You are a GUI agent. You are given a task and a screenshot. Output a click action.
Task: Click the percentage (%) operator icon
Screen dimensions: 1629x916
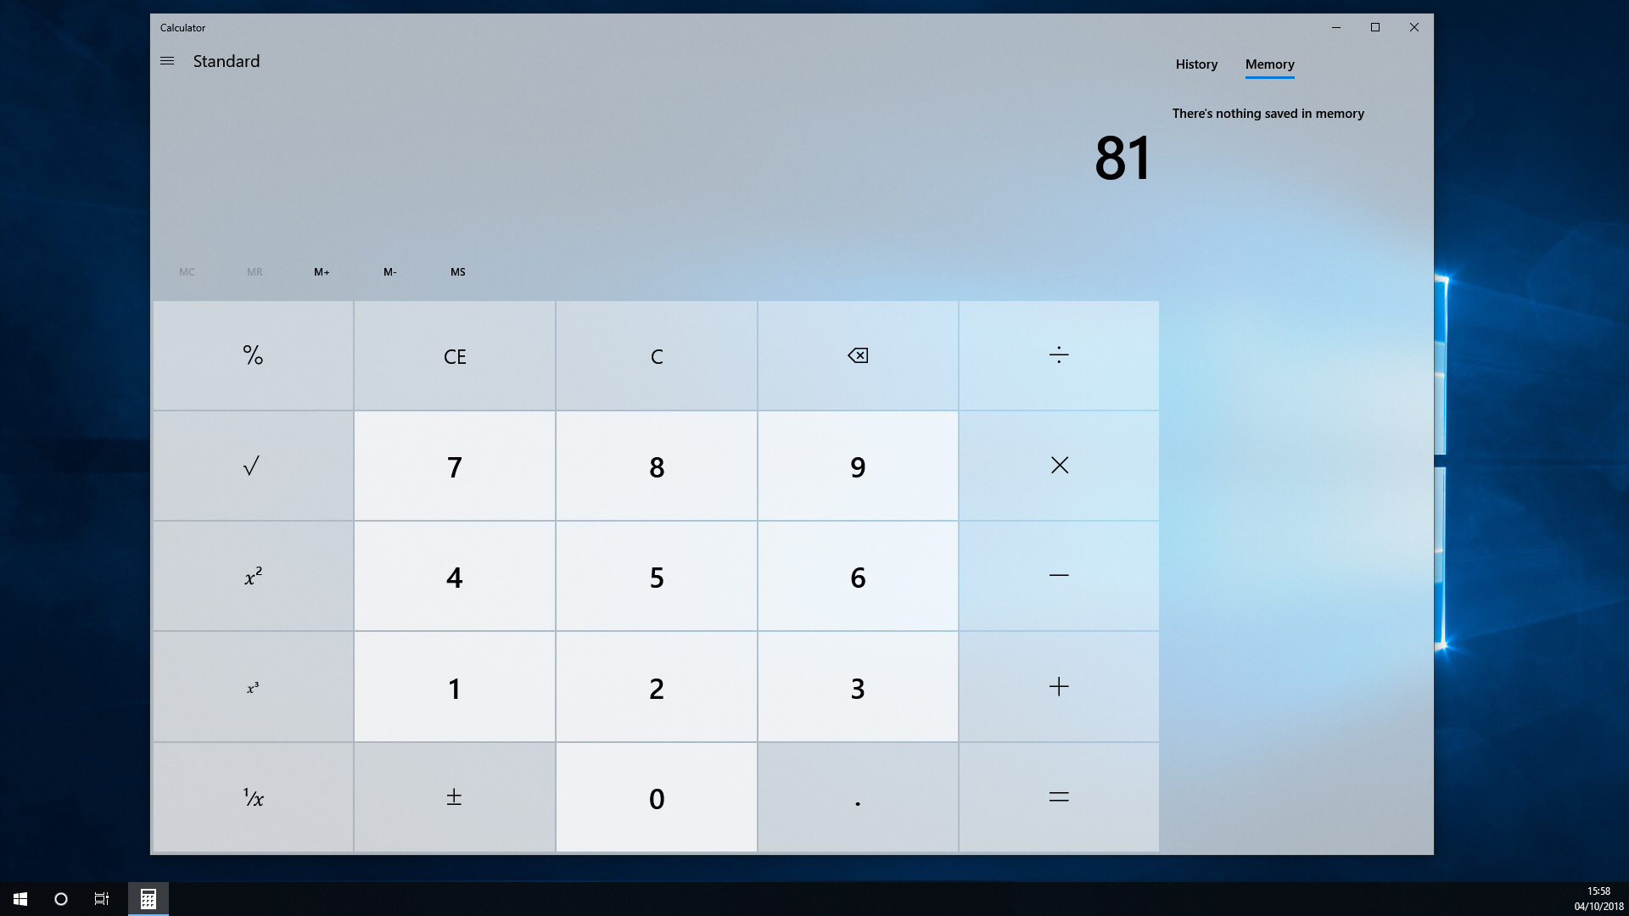(x=252, y=355)
